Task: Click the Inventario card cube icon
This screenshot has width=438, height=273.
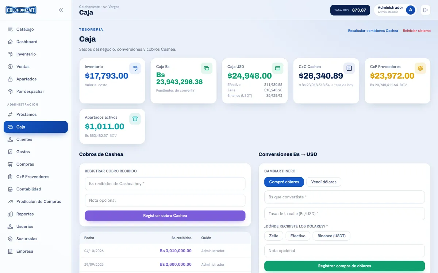Action: click(135, 68)
